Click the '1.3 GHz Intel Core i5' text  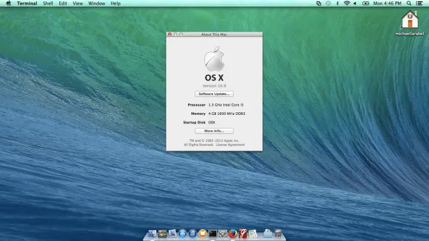[x=226, y=105]
